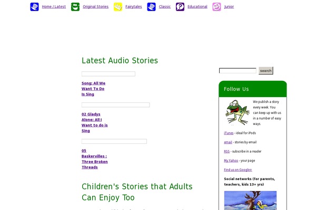
Task: Click the purple Educational question mark icon
Action: 180,7
